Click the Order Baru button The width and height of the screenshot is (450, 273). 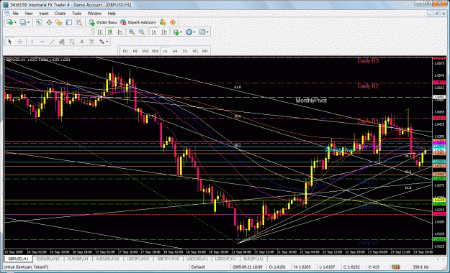pos(103,22)
